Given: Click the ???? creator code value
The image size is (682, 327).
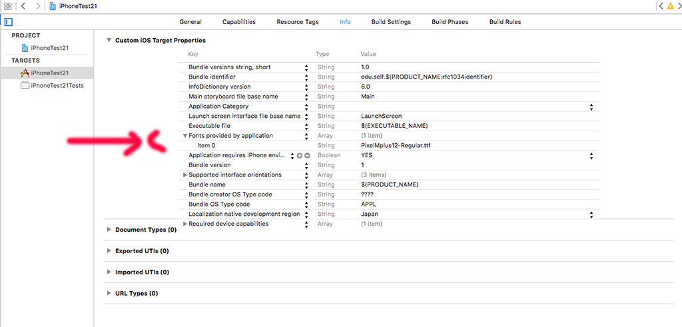Looking at the screenshot, I should click(367, 194).
